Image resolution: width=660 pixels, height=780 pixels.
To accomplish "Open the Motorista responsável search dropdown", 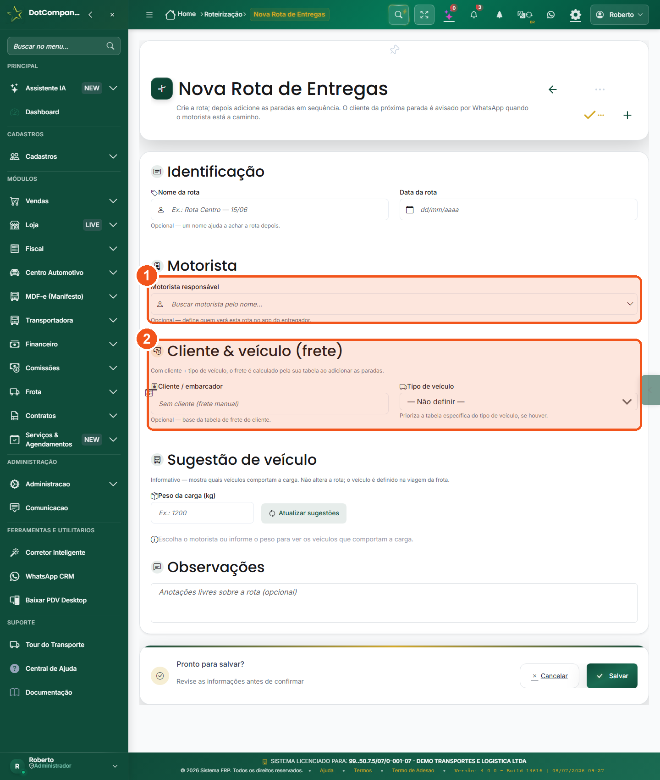I will pyautogui.click(x=394, y=304).
